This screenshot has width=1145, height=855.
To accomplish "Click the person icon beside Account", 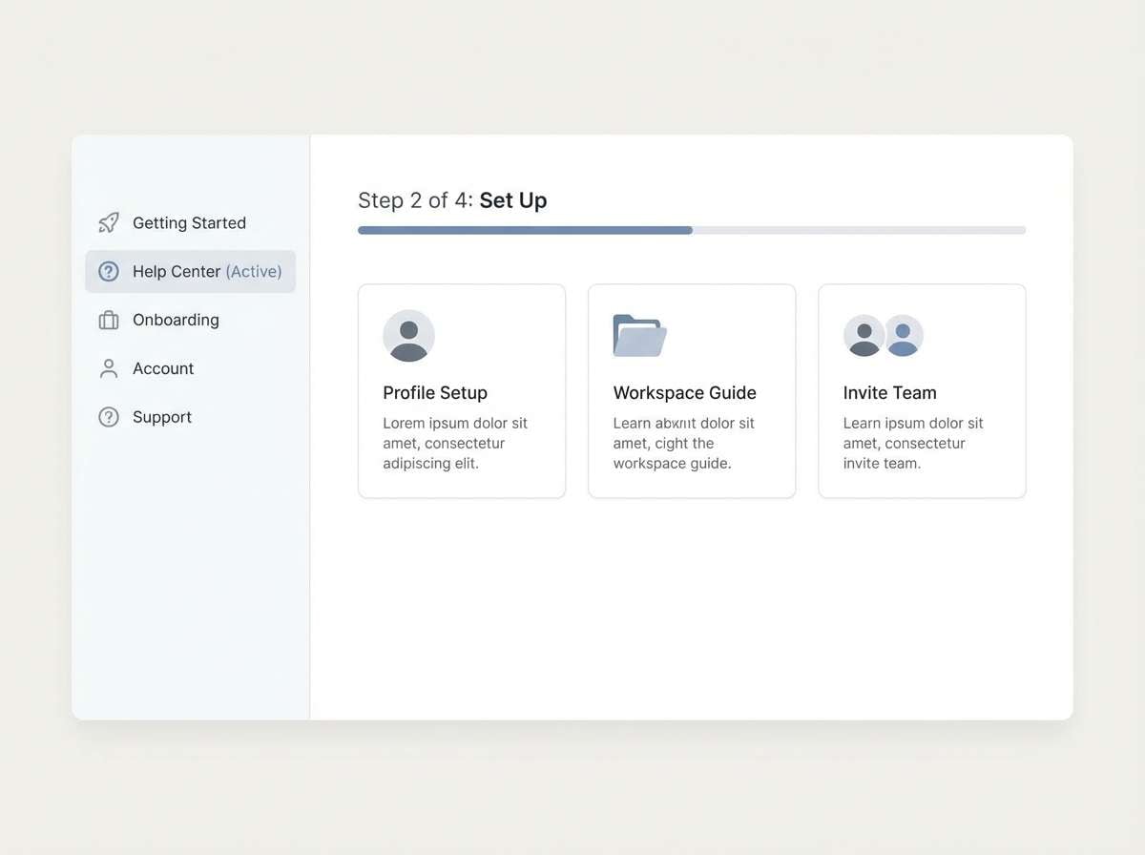I will point(109,368).
